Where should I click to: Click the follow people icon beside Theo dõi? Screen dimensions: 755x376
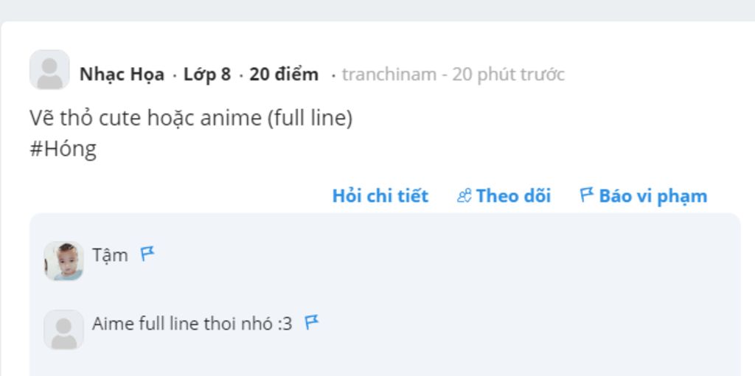pyautogui.click(x=464, y=196)
